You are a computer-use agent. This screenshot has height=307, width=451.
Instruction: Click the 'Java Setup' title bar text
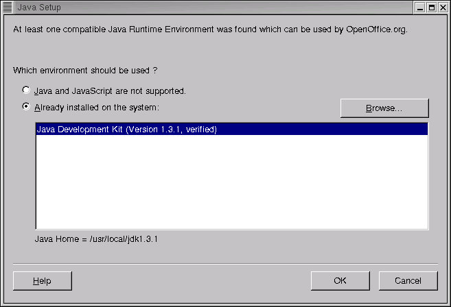pyautogui.click(x=38, y=7)
